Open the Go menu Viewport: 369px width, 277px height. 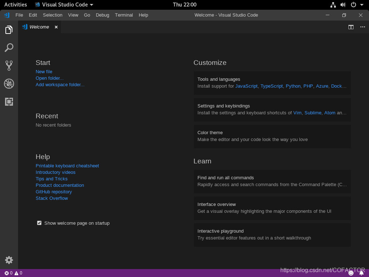pyautogui.click(x=87, y=15)
